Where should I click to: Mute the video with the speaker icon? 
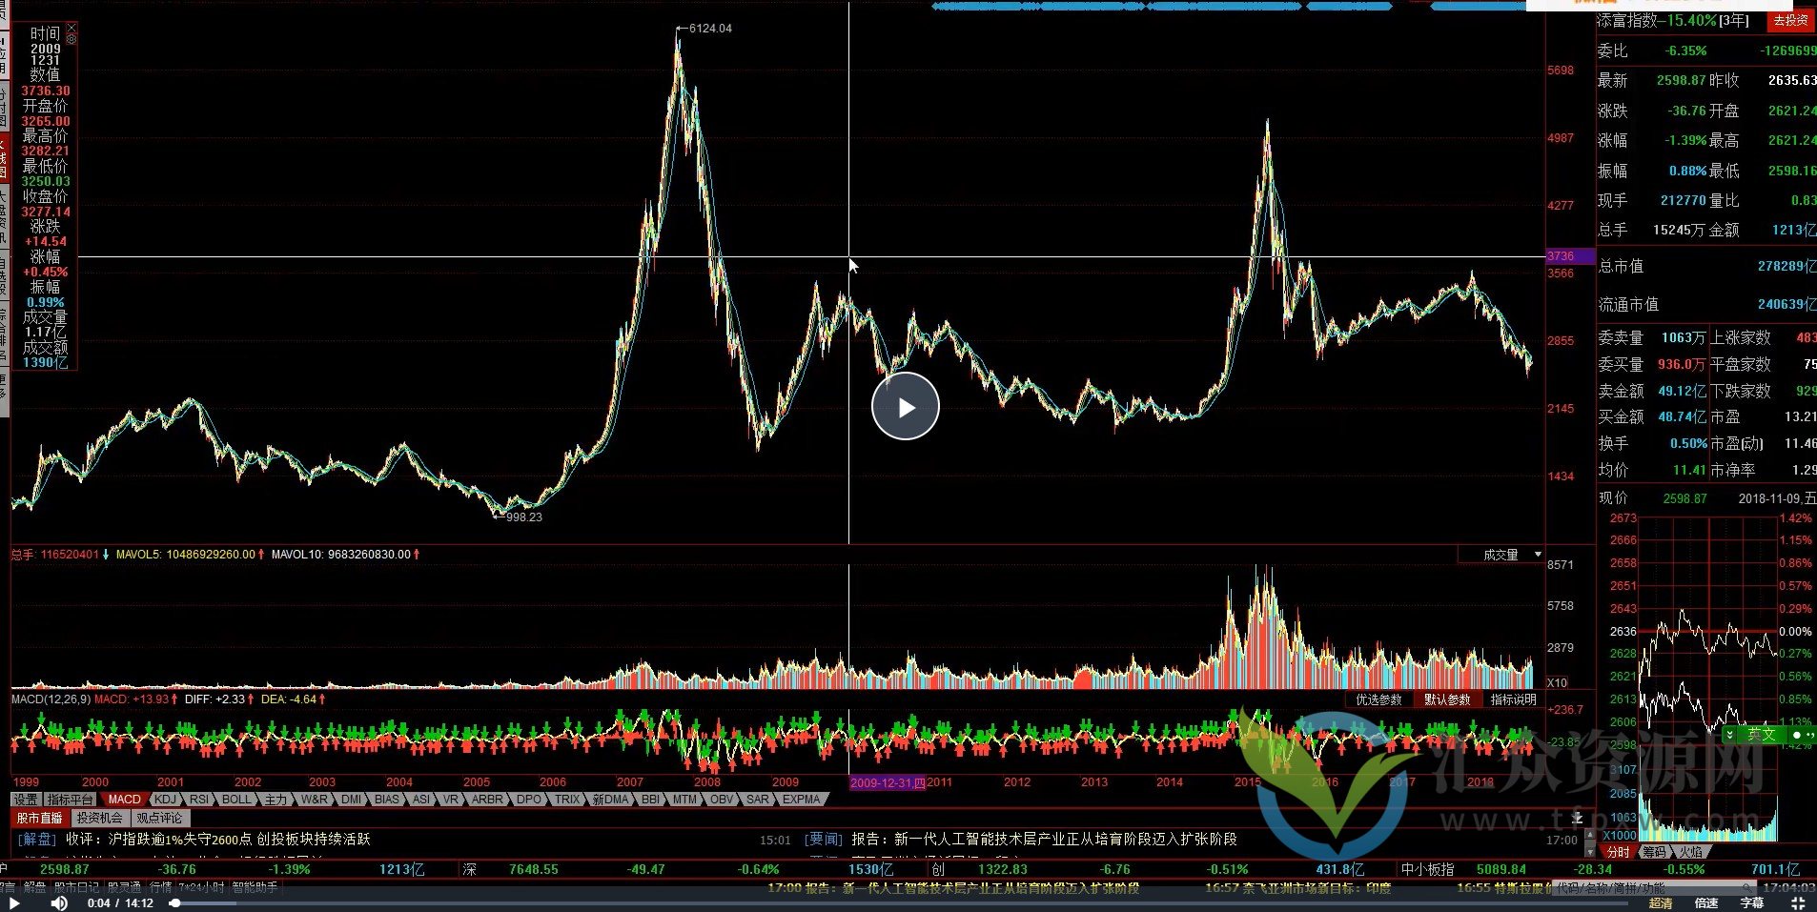click(59, 902)
